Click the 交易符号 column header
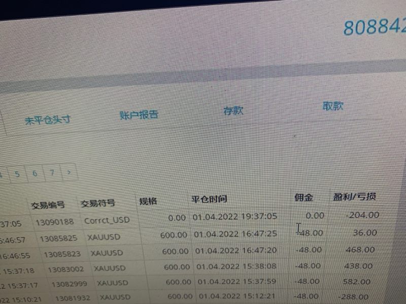This screenshot has width=406, height=304. click(x=97, y=203)
